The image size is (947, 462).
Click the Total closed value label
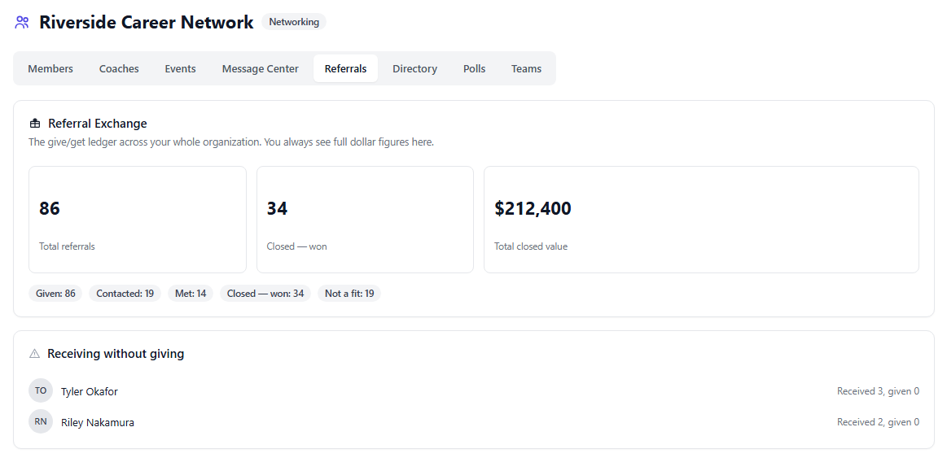(x=531, y=246)
